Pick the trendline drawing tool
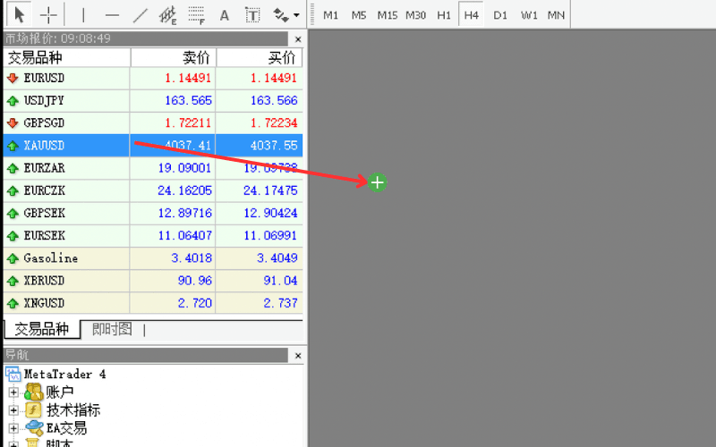The width and height of the screenshot is (716, 447). tap(140, 15)
